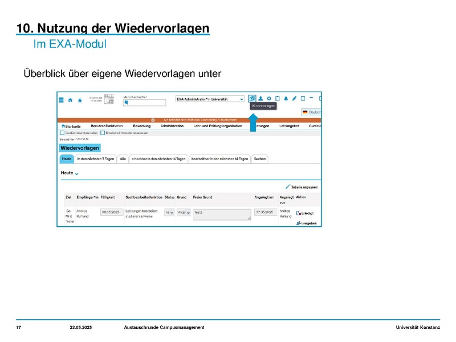Click the Erledigt action link
456x342 pixels.
[307, 213]
